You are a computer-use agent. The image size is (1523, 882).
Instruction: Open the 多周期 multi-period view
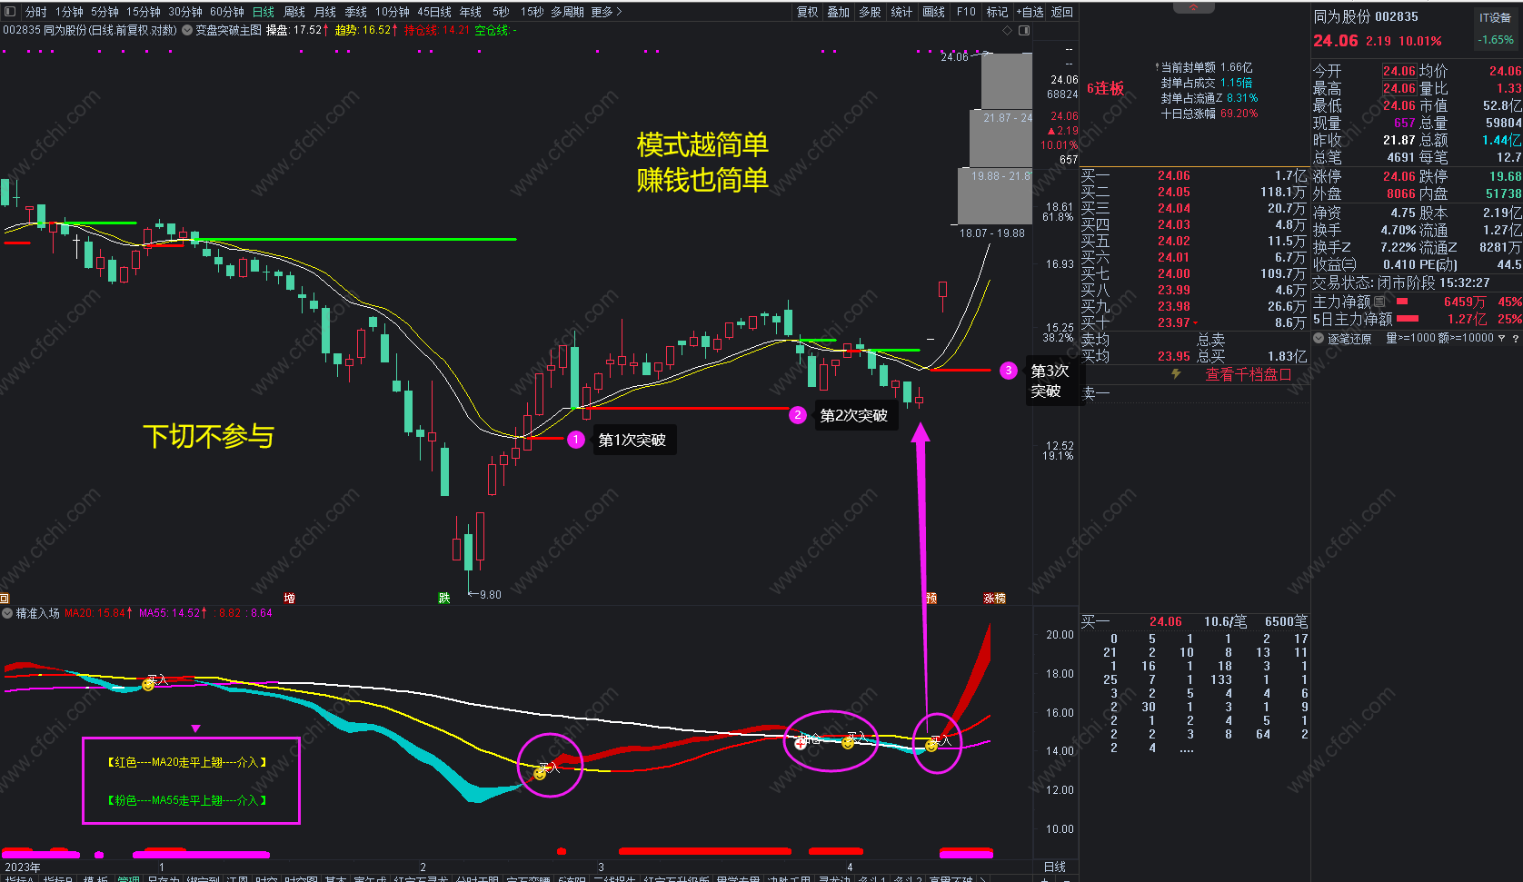pyautogui.click(x=567, y=12)
